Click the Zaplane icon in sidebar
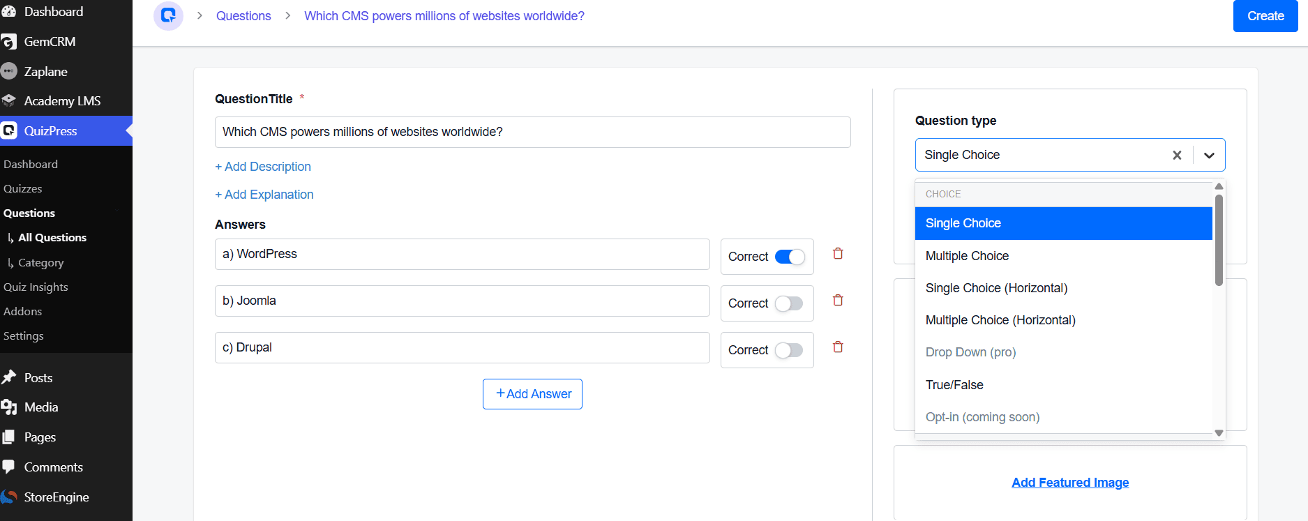The image size is (1308, 521). pyautogui.click(x=9, y=71)
